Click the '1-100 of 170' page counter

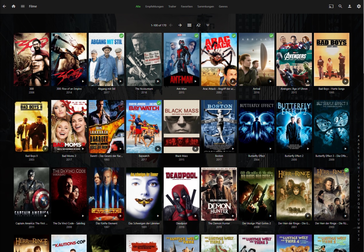coord(159,25)
